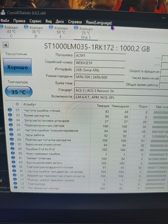Screen dimensions: 168x224
Task: Click the ID column header
Action: pyautogui.click(x=17, y=104)
